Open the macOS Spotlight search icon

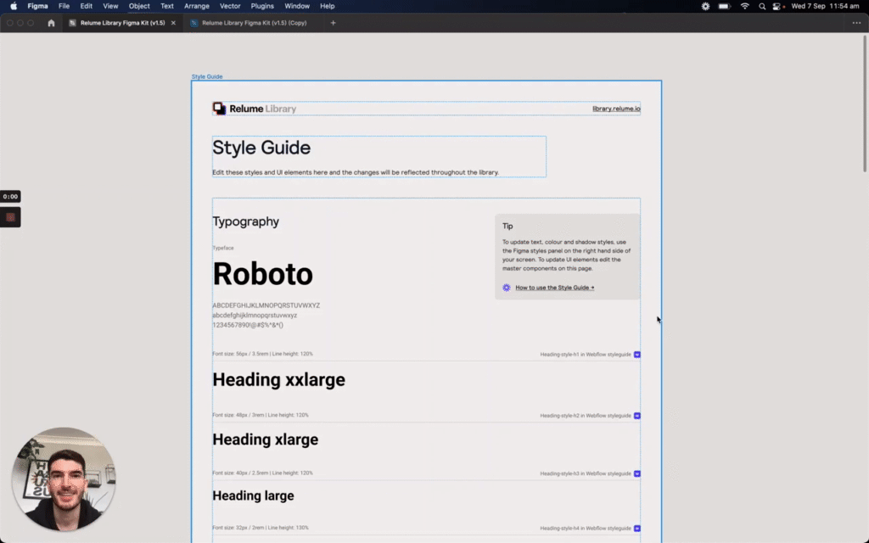[762, 6]
